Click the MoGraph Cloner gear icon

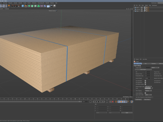tap(35, 6)
